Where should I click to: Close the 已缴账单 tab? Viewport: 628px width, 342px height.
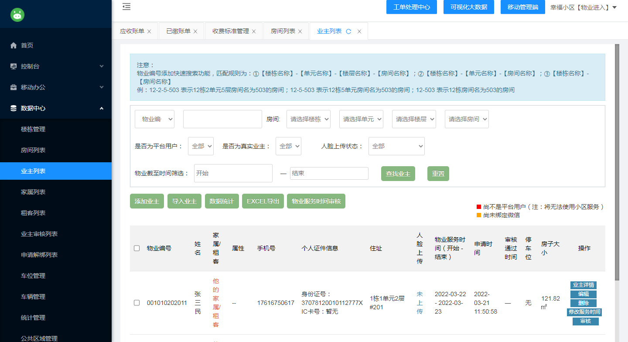(x=195, y=31)
